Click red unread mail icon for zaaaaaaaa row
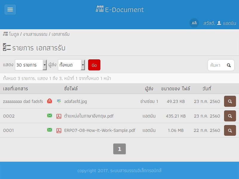Image resolution: width=239 pixels, height=179 pixels. [50, 101]
